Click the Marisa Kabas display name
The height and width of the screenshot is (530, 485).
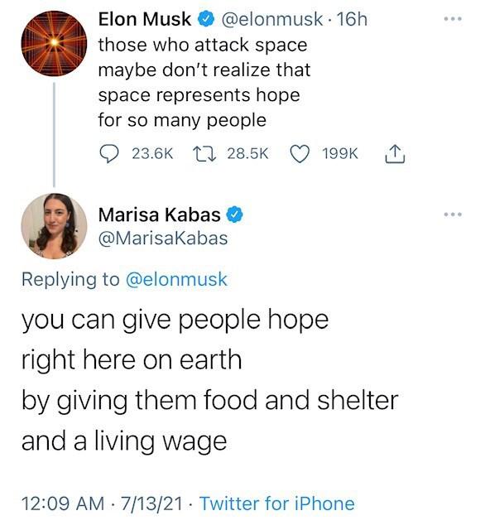pos(160,214)
